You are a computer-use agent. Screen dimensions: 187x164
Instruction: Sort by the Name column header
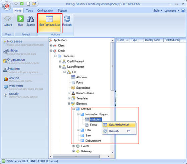click(123, 40)
